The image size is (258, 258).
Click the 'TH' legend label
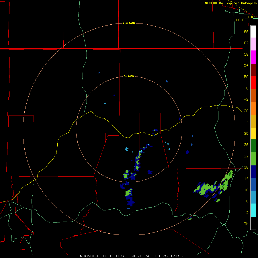pos(246,224)
